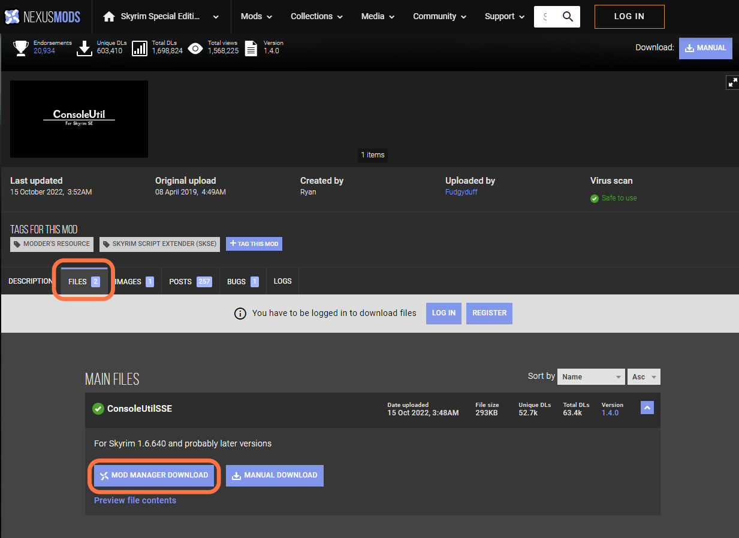Click the search input field

click(546, 17)
